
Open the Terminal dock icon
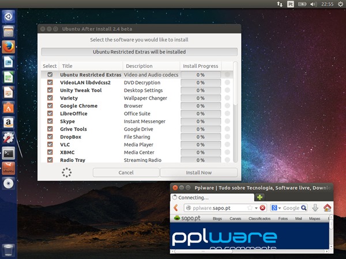[x=9, y=153]
